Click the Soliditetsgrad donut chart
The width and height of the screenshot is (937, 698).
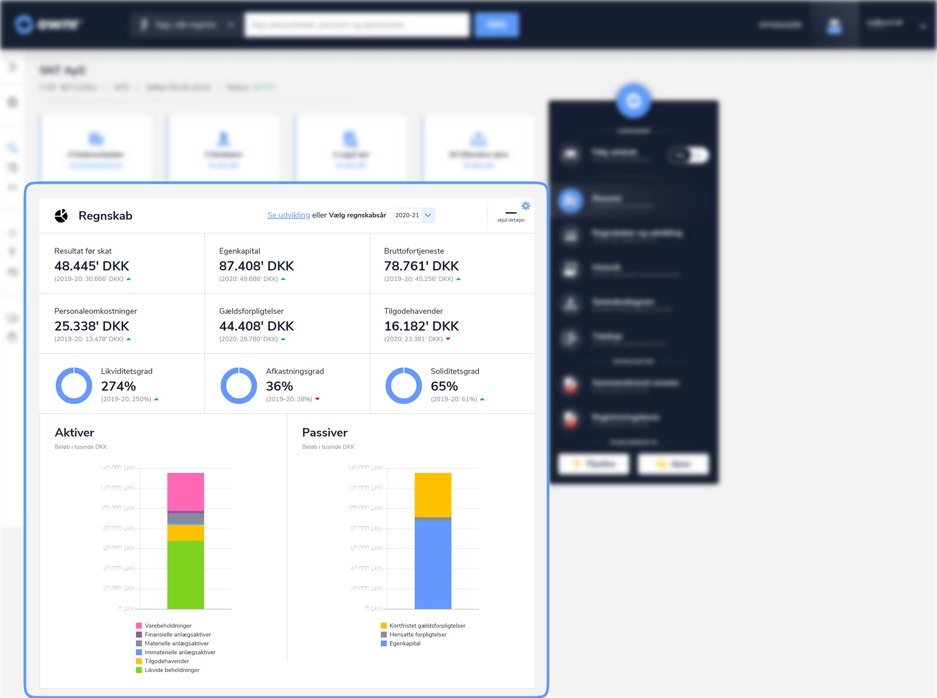point(404,385)
